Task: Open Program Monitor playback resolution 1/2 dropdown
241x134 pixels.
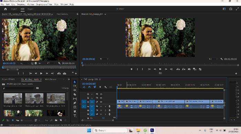Action: (213, 59)
